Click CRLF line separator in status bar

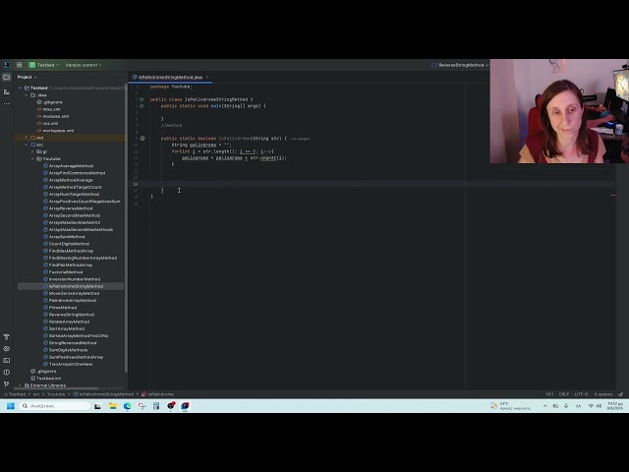point(564,394)
